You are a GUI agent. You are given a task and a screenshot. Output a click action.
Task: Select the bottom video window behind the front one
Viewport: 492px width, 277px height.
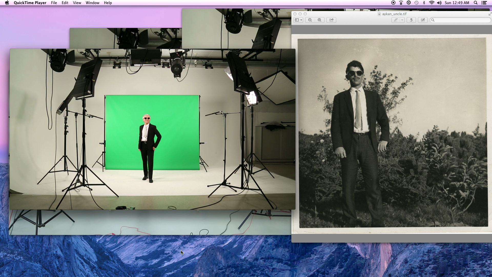point(150,222)
